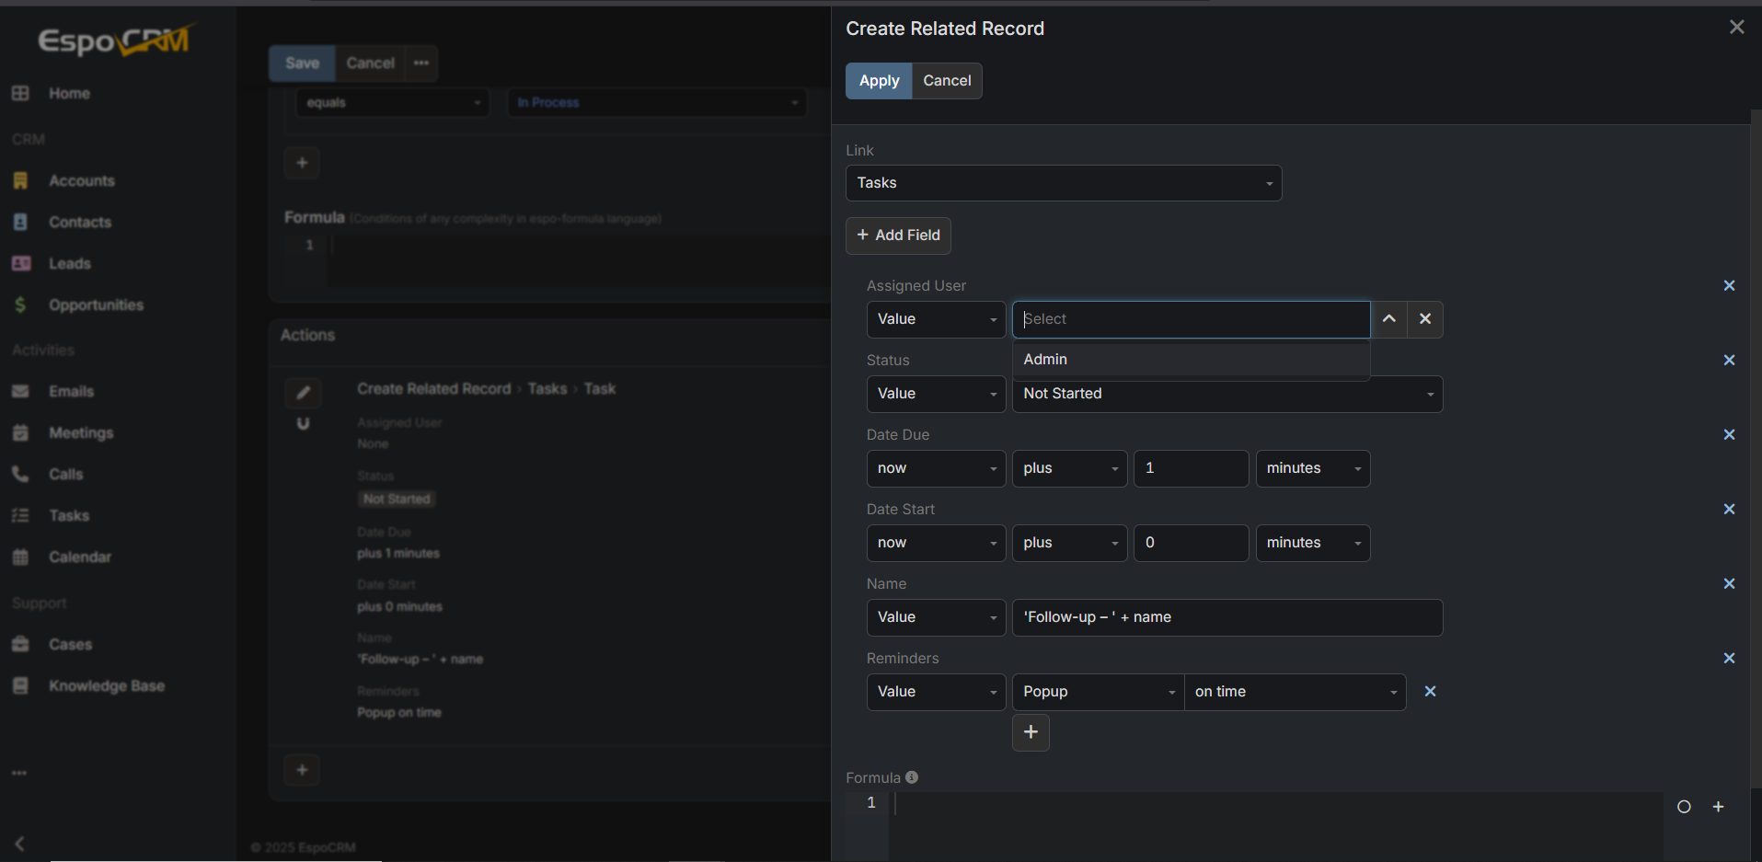Image resolution: width=1762 pixels, height=862 pixels.
Task: Add a condition with the plus button
Action: 302,164
